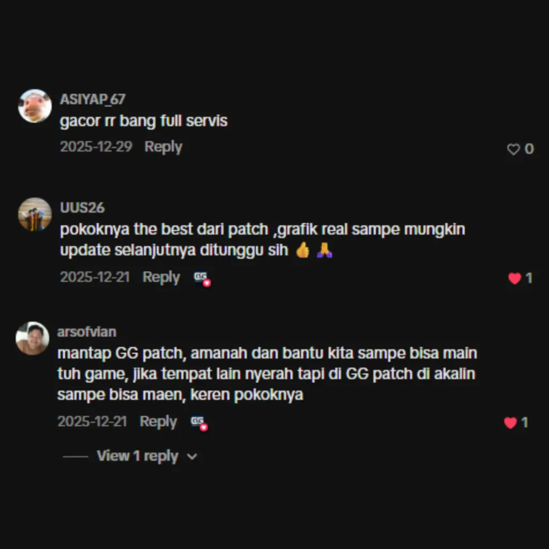
Task: Open the ASIYAP_67 username link
Action: click(92, 99)
